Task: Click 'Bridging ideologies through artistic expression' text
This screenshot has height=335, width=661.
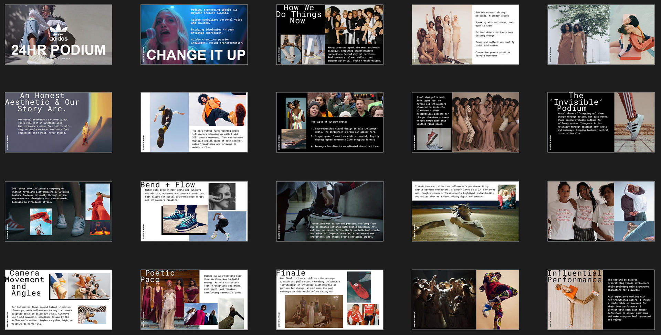Action: pos(213,31)
